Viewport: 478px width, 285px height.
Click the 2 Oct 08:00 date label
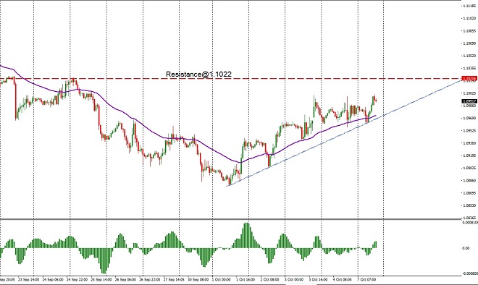(x=270, y=279)
